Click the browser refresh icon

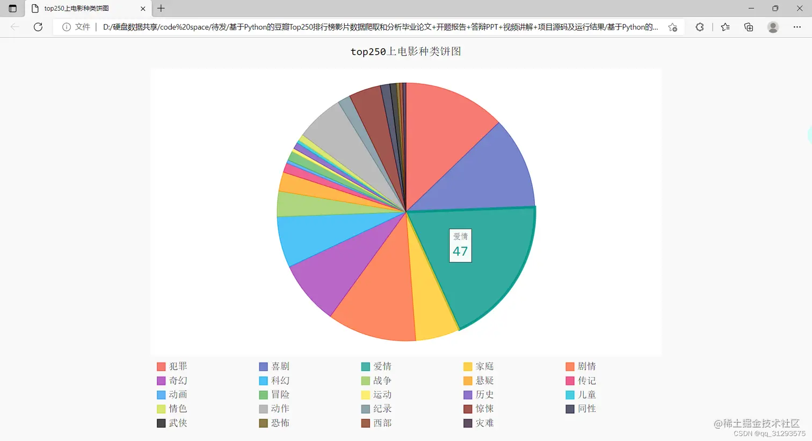pos(38,27)
